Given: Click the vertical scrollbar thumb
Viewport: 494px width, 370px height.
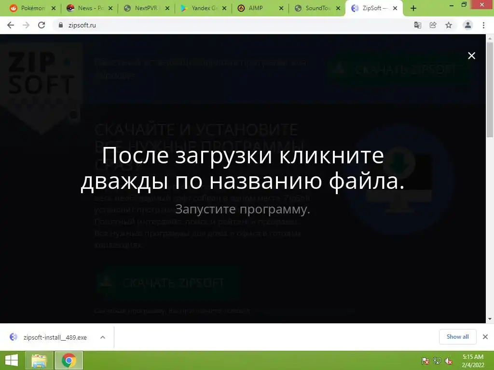Looking at the screenshot, I should [490, 90].
